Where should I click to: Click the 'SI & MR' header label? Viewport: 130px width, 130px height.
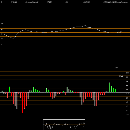click(14, 2)
